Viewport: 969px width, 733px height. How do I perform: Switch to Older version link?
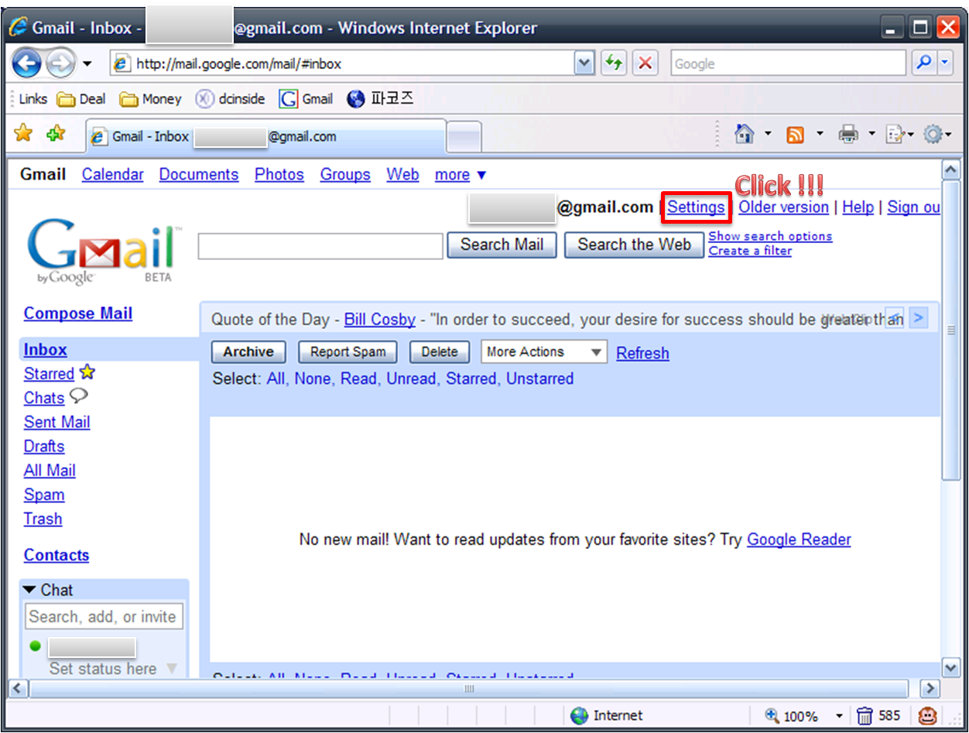[x=783, y=207]
